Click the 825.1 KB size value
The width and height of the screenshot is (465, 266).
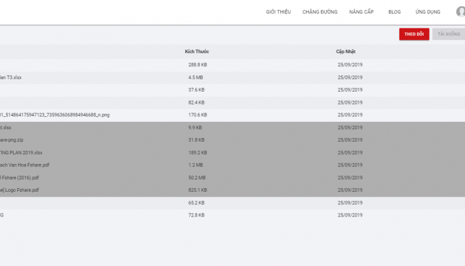[x=198, y=190]
